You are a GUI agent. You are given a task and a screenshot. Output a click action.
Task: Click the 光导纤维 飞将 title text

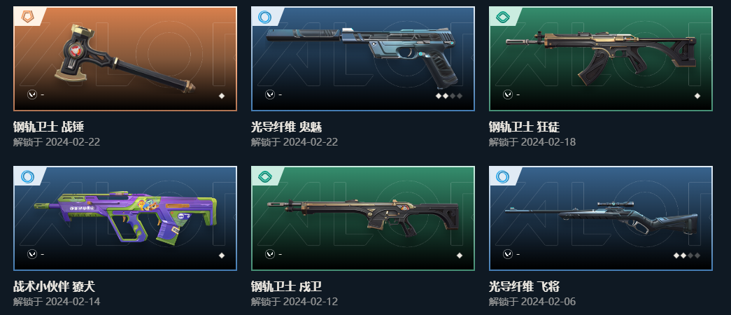pyautogui.click(x=524, y=286)
